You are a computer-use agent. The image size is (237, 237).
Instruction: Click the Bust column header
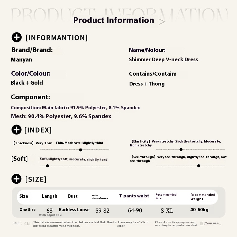point(73,196)
